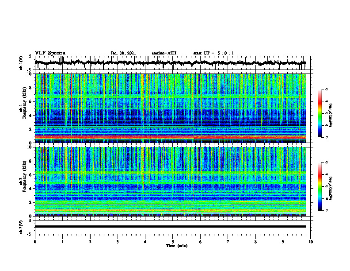Click time axis tick label '9'
Screen dimensions: 350x271
[x=283, y=242]
